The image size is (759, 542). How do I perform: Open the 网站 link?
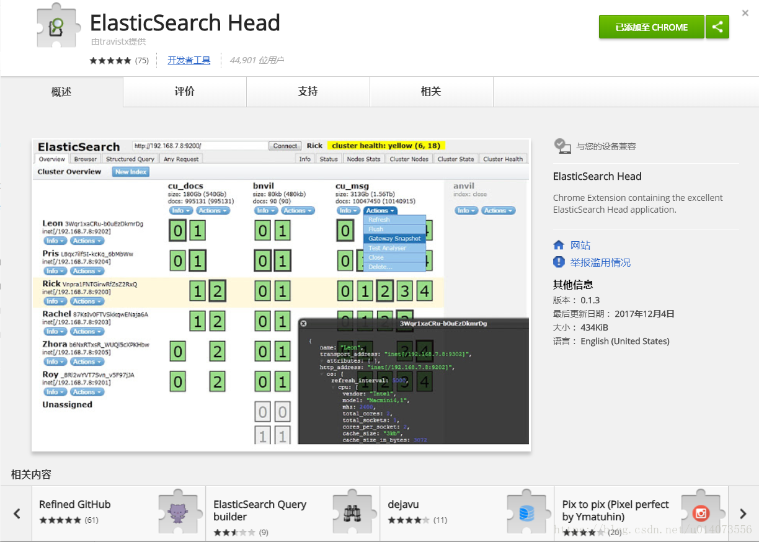580,245
